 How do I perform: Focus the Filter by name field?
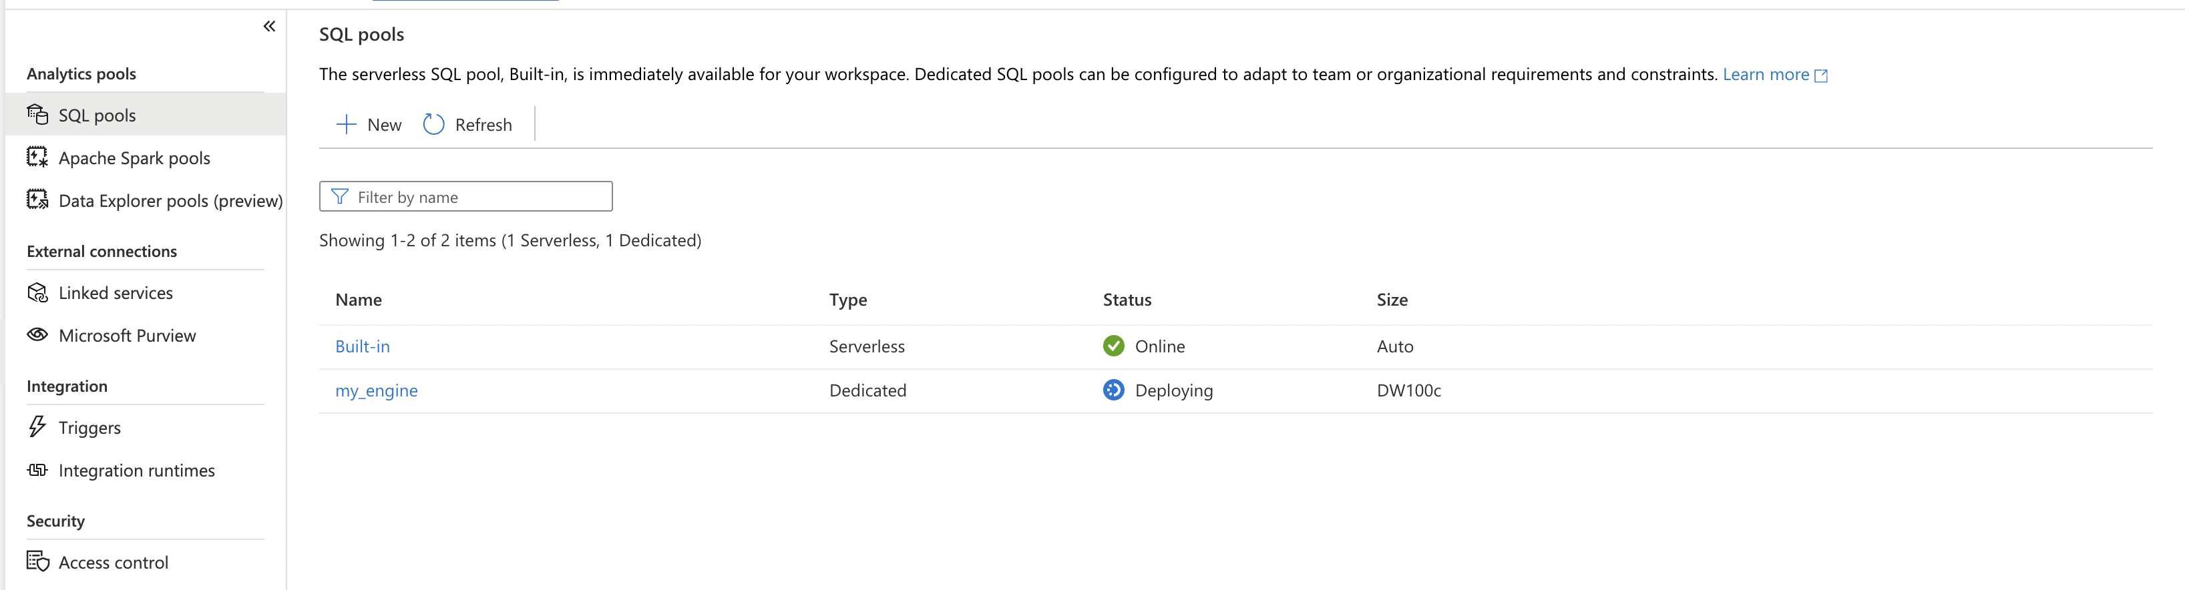pos(465,197)
